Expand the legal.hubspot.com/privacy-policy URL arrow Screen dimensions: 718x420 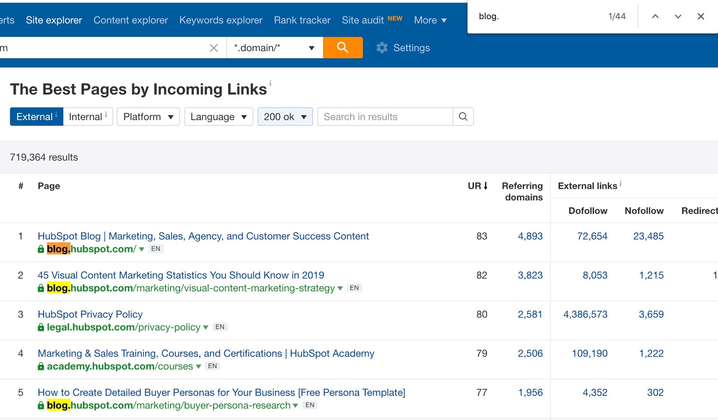click(206, 327)
